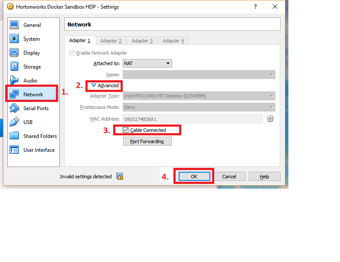Viewport: 340px width, 262px height.
Task: Select the USB plug icon
Action: point(14,122)
